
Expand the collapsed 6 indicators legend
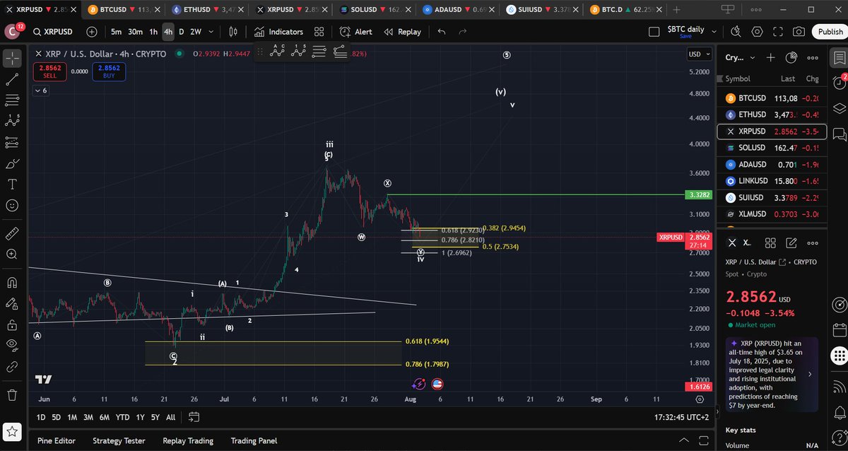point(40,90)
